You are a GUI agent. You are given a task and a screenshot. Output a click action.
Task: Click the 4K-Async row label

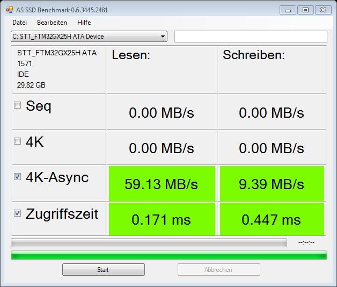[x=57, y=177]
